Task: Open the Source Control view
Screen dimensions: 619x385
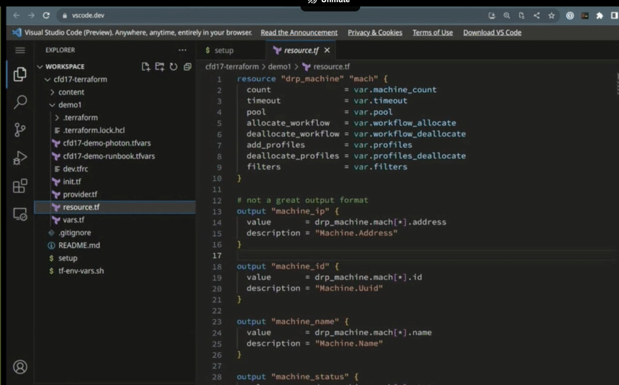Action: coord(20,129)
